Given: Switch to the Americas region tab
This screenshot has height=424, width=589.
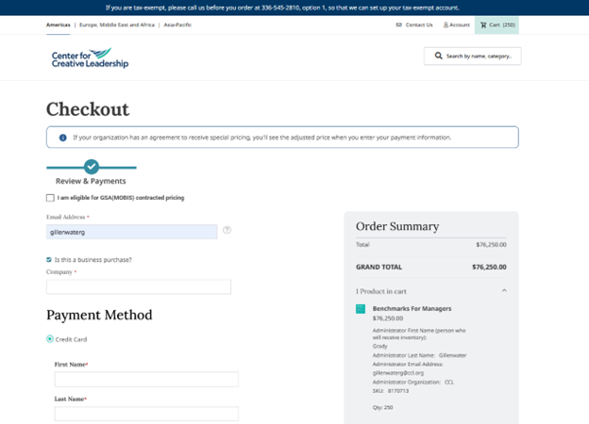Looking at the screenshot, I should [x=59, y=24].
